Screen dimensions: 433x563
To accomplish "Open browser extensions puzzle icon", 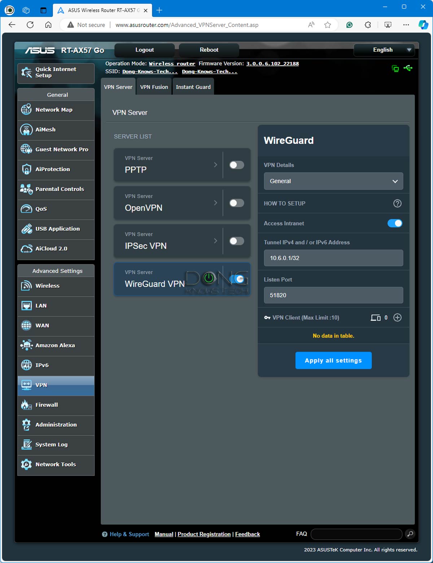I will pyautogui.click(x=368, y=25).
